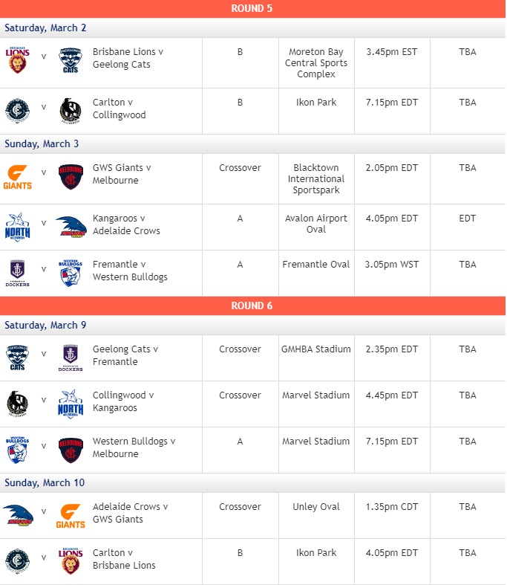This screenshot has height=585, width=507.
Task: Click Geelong Cats logo in Round 5
Action: coord(71,60)
